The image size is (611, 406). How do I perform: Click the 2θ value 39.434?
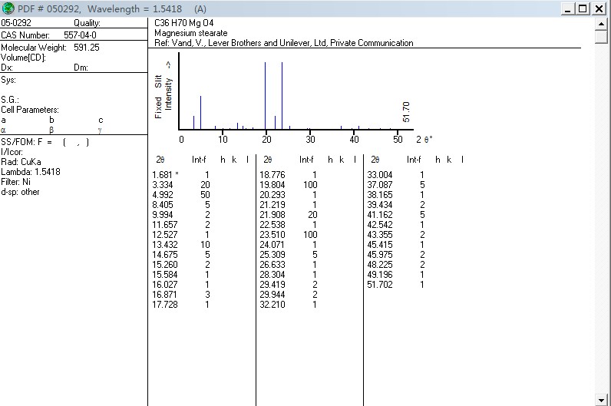pos(380,205)
